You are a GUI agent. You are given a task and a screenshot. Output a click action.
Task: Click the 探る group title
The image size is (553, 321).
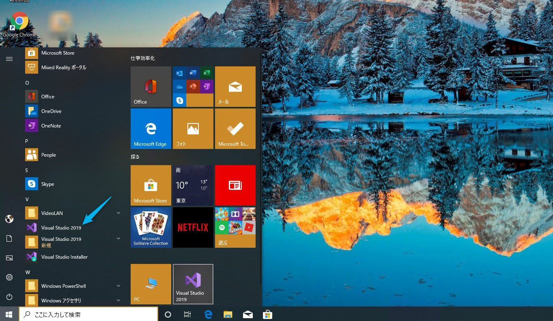point(135,157)
